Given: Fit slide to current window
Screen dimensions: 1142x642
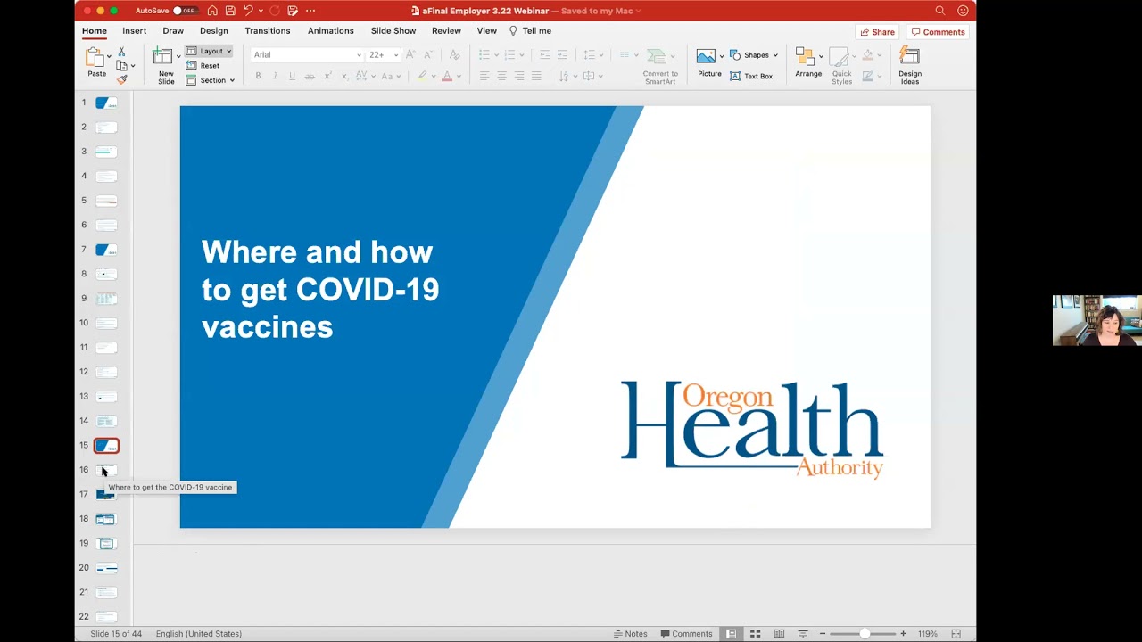Looking at the screenshot, I should coord(956,634).
